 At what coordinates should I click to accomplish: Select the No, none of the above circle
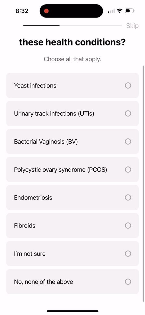tap(128, 282)
